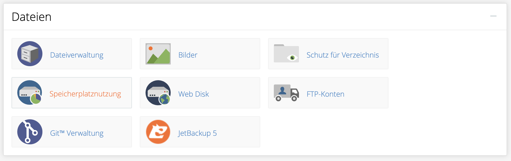The image size is (511, 161).
Task: Open the Web Disk text link
Action: 194,94
